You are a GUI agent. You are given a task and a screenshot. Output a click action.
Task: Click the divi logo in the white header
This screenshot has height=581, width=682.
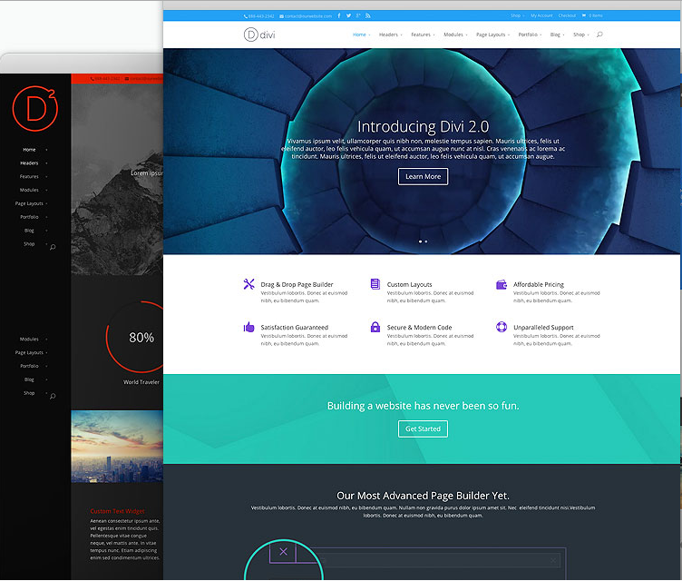259,34
